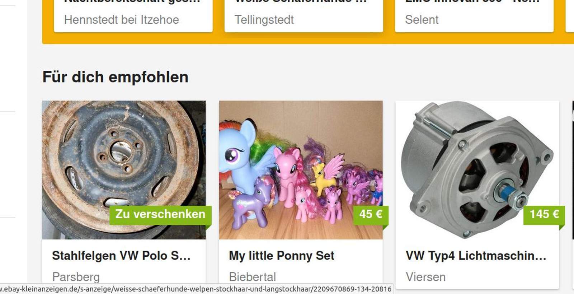Image resolution: width=574 pixels, height=294 pixels.
Task: Click the green "145 €" price badge
Action: click(544, 214)
